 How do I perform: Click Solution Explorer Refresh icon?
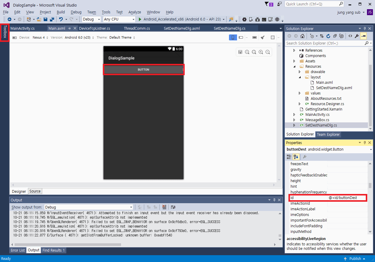tap(328, 36)
